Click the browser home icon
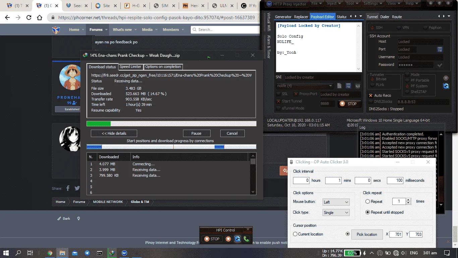This screenshot has height=258, width=458. pyautogui.click(x=40, y=17)
